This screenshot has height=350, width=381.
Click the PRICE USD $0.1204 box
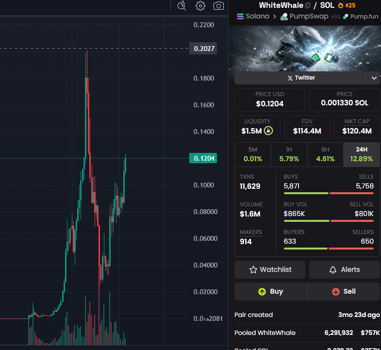coord(270,100)
